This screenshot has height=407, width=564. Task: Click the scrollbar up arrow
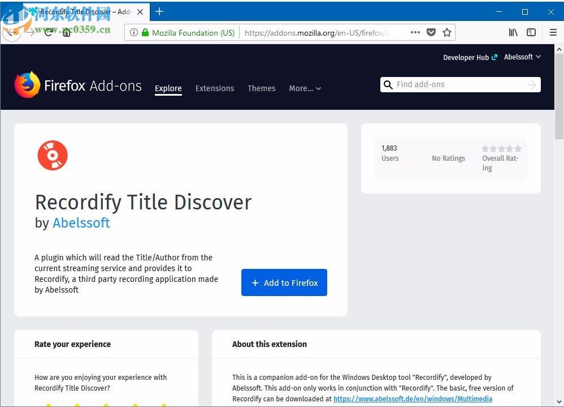pyautogui.click(x=559, y=49)
